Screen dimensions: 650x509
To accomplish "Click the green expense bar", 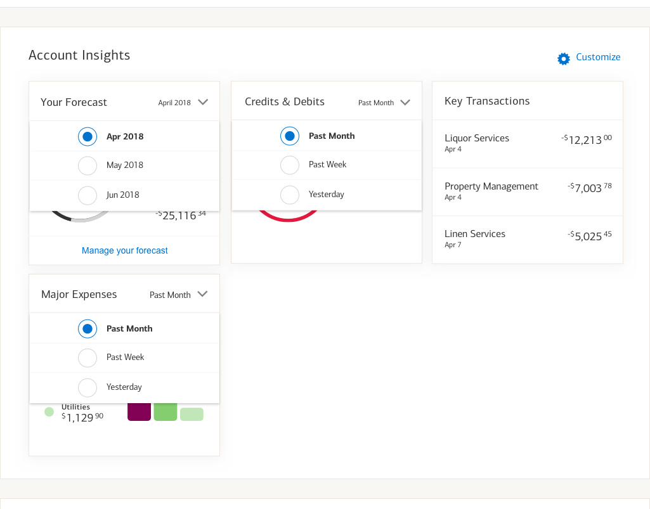I will pos(166,411).
